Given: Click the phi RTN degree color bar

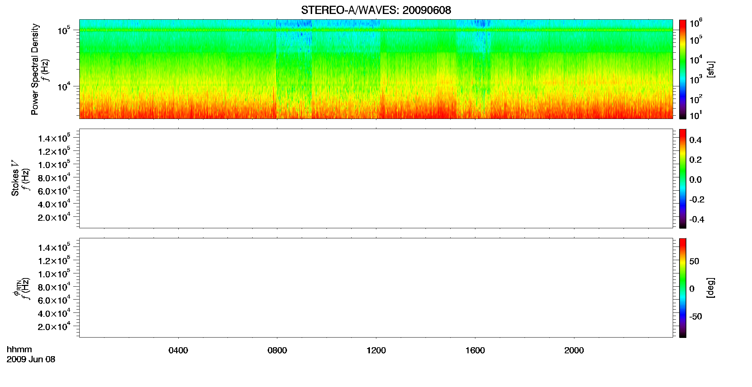Looking at the screenshot, I should [x=683, y=288].
